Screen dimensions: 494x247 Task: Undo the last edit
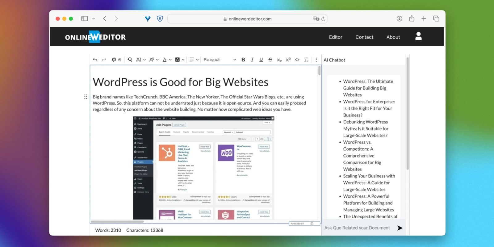(95, 60)
